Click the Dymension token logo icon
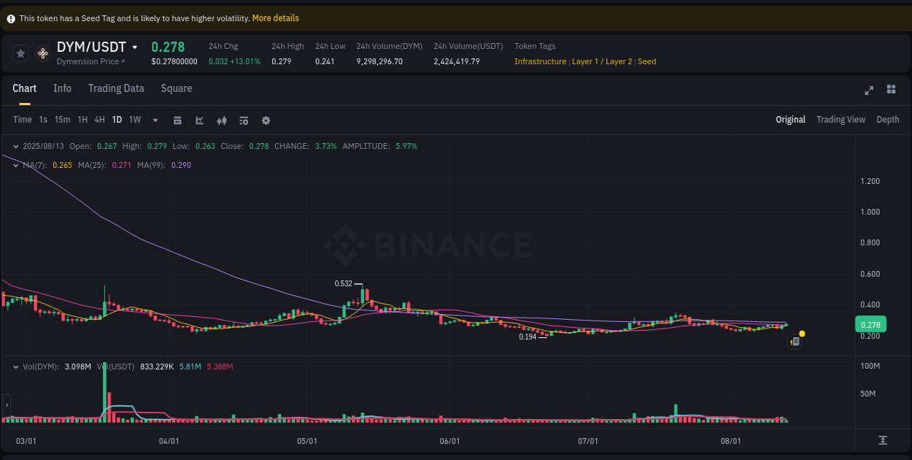The width and height of the screenshot is (912, 460). point(42,53)
